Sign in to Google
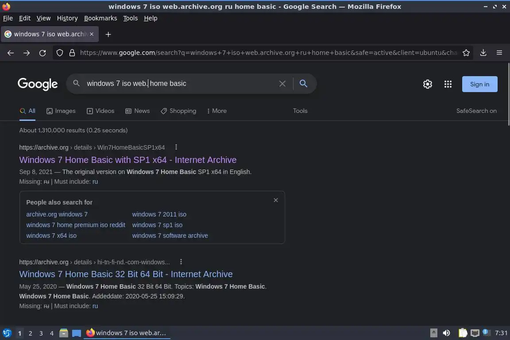This screenshot has height=340, width=510. pyautogui.click(x=480, y=84)
